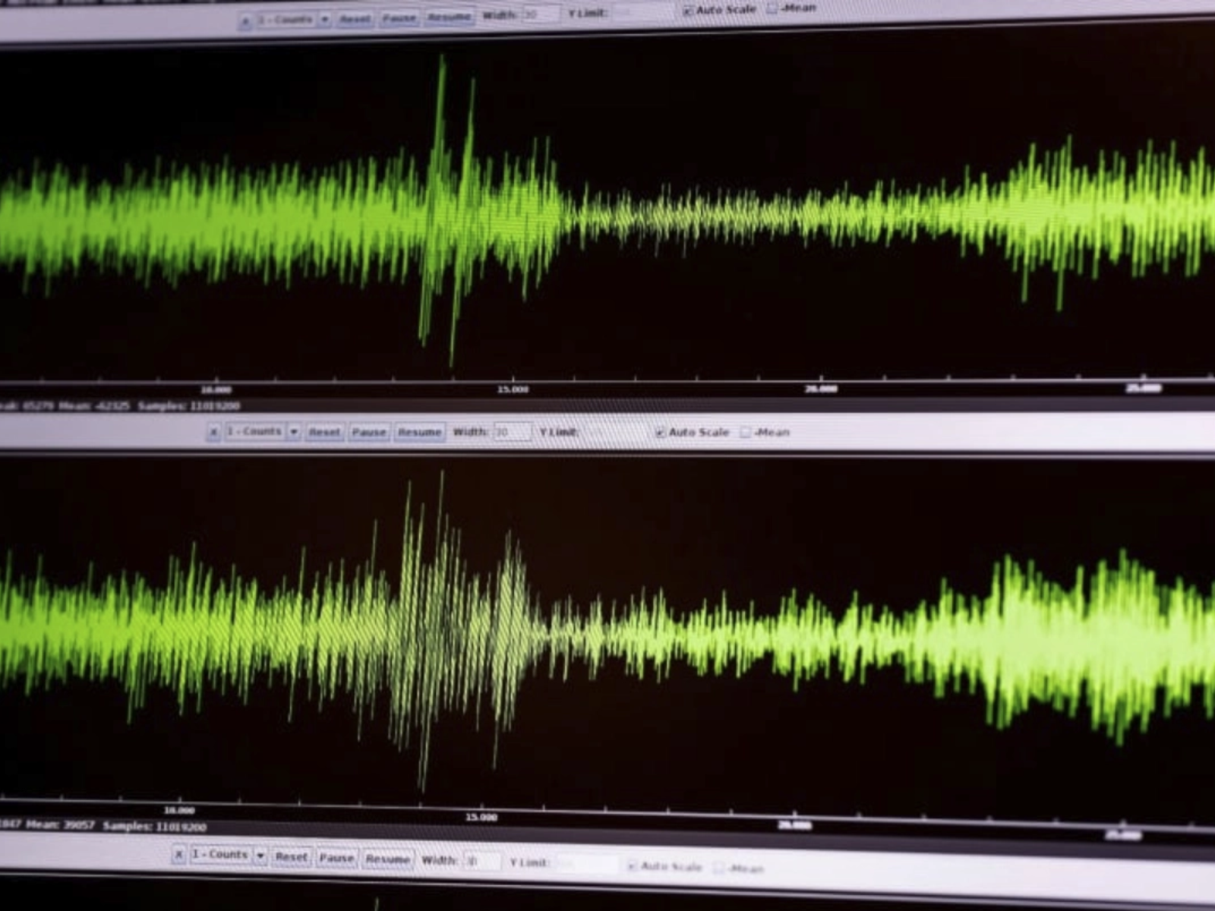The width and height of the screenshot is (1215, 911).
Task: Open Counts dropdown arrow in second panel
Action: point(294,432)
